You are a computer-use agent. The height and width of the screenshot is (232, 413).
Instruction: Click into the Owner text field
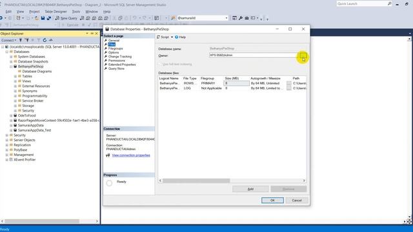[x=253, y=55]
